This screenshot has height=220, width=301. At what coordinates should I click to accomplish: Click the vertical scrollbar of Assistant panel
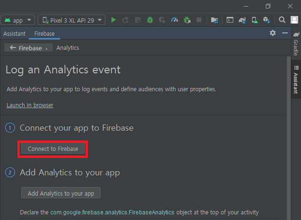tap(289, 138)
